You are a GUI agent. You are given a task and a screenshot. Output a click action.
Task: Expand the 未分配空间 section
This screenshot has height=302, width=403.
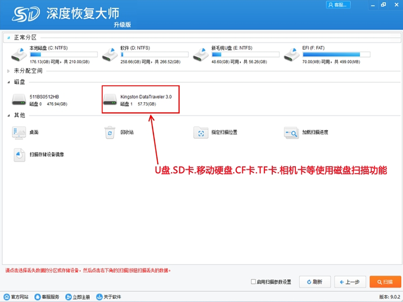tap(9, 71)
